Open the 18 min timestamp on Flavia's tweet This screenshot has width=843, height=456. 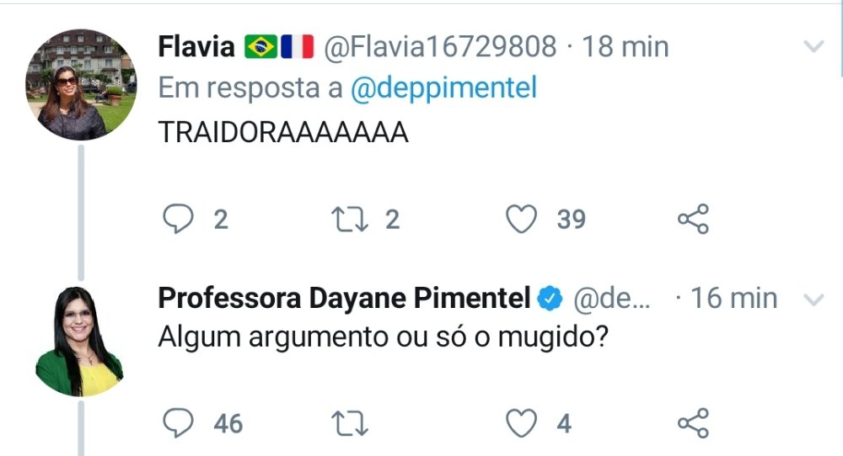pos(625,47)
